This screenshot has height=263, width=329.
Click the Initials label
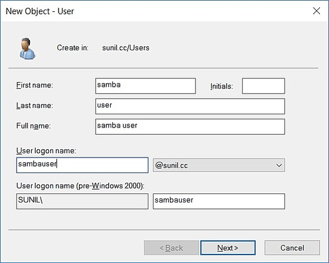[221, 86]
